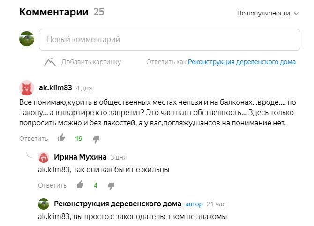The image size is (314, 226).
Task: Click the 19 likes counter
Action: click(x=79, y=139)
